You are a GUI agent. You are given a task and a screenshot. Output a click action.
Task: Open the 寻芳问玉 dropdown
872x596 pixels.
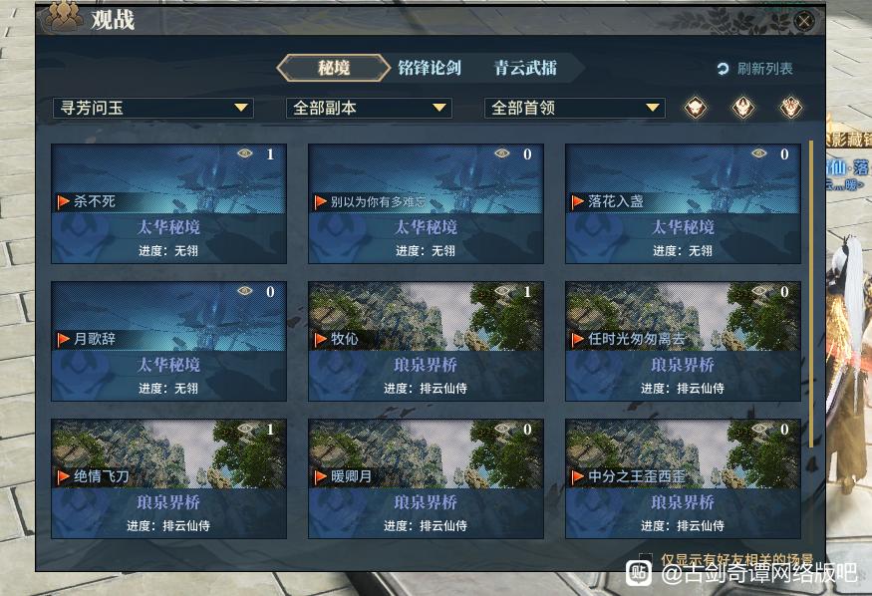point(152,108)
